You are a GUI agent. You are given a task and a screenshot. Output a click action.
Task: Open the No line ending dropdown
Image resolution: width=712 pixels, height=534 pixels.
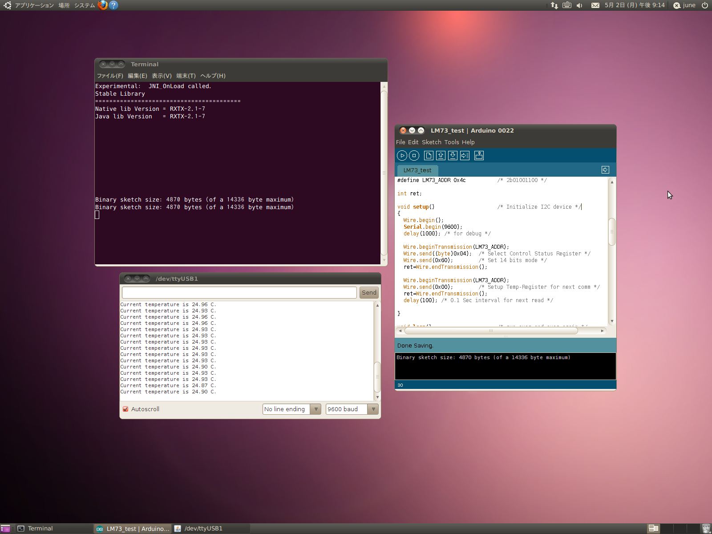coord(291,409)
